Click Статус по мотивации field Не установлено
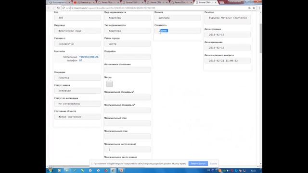 click(x=77, y=104)
